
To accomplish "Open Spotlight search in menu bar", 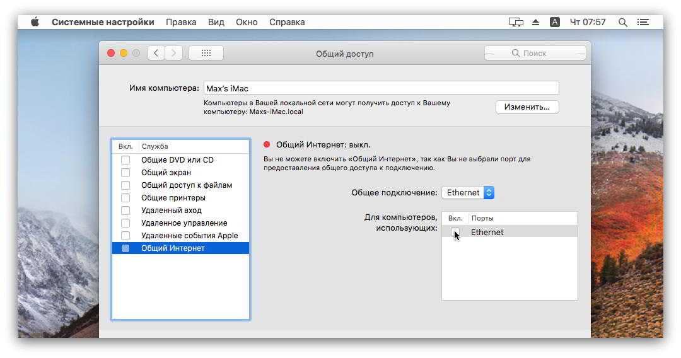I will [x=622, y=22].
